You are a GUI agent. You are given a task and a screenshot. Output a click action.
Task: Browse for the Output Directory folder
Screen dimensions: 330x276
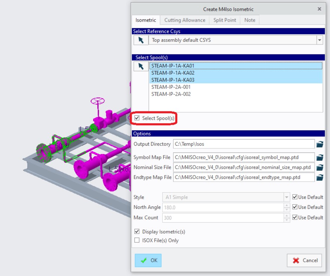pyautogui.click(x=320, y=144)
